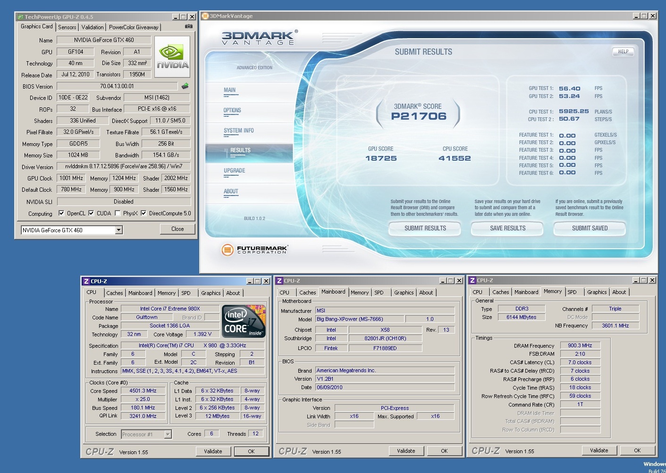Image resolution: width=666 pixels, height=473 pixels.
Task: Click the Futuremark Corporation logo
Action: pos(254,249)
